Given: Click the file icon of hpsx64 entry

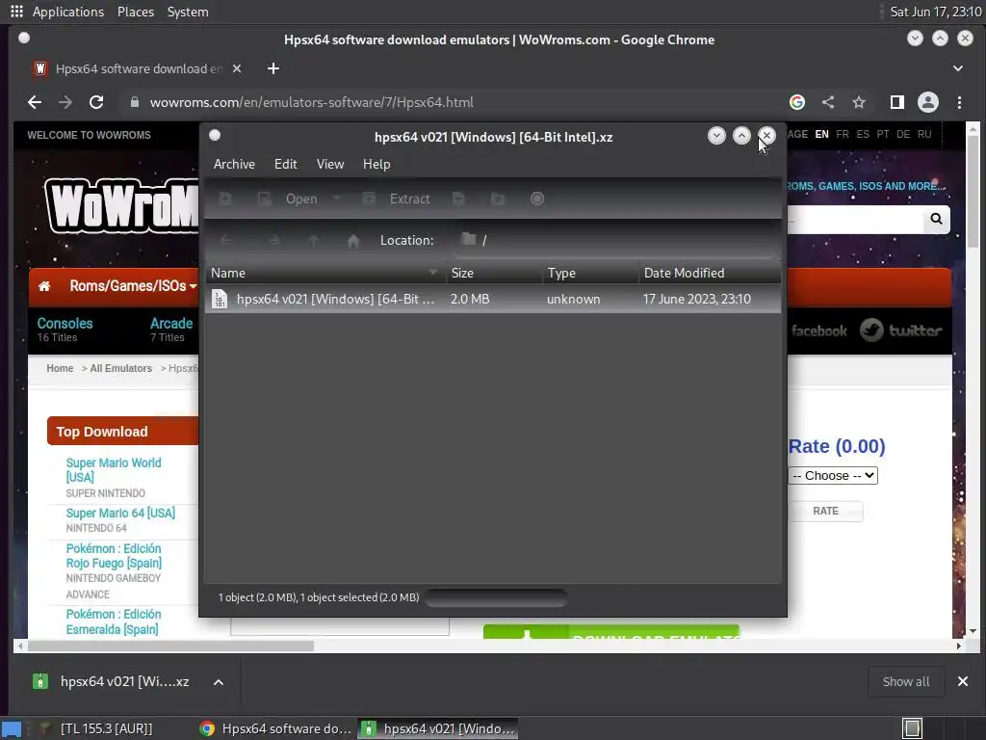Looking at the screenshot, I should [220, 300].
